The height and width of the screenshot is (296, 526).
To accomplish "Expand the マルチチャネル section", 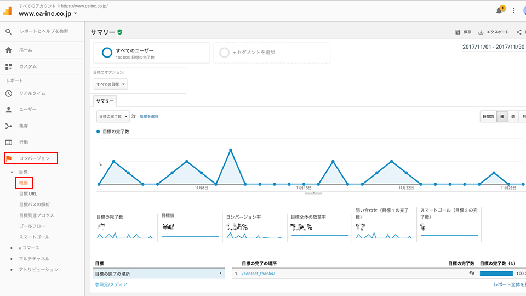I will (x=12, y=259).
